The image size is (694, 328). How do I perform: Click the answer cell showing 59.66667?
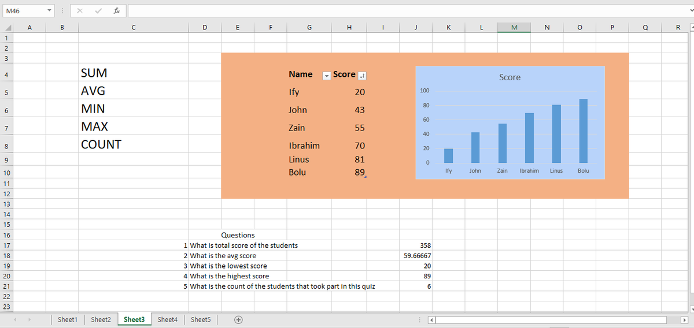417,256
